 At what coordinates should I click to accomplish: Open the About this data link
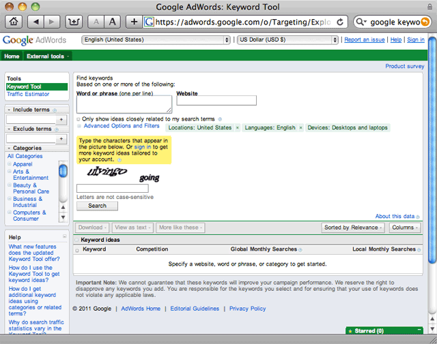click(395, 217)
